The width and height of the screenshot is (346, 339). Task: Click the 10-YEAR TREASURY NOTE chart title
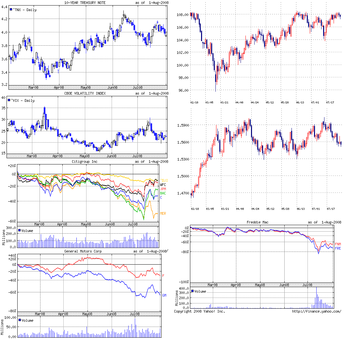[84, 3]
